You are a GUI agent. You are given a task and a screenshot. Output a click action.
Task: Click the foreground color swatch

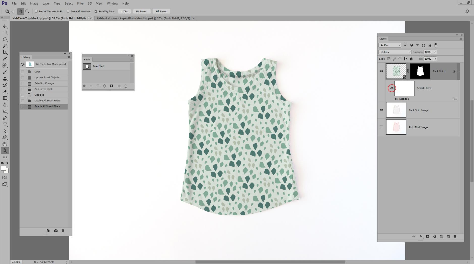4,168
